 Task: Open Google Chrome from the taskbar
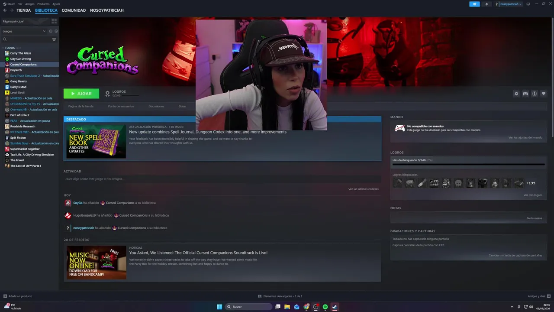306,307
